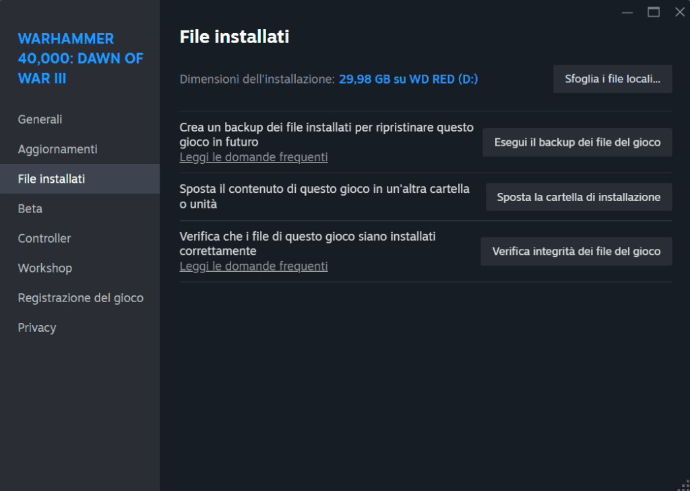The height and width of the screenshot is (491, 690).
Task: Open the Controller settings section
Action: click(44, 238)
